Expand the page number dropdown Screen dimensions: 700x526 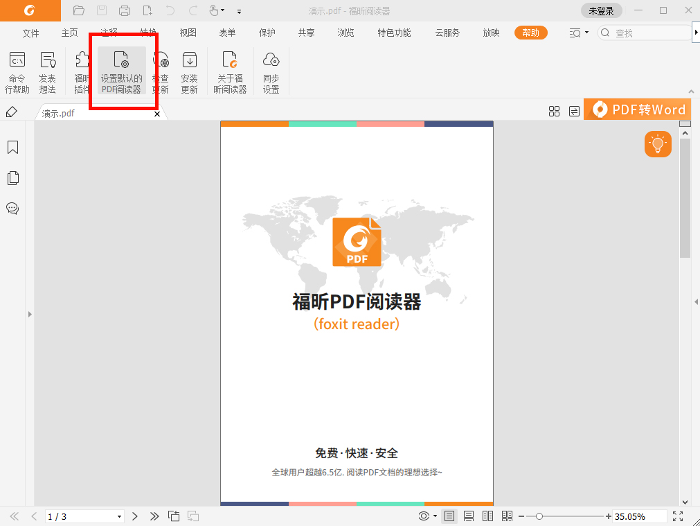pyautogui.click(x=119, y=516)
